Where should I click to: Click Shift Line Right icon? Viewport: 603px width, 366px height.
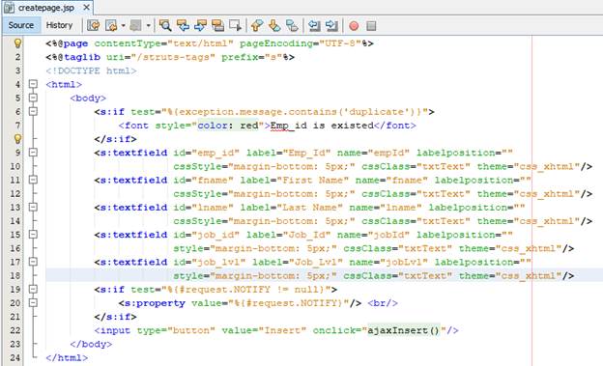tap(331, 26)
